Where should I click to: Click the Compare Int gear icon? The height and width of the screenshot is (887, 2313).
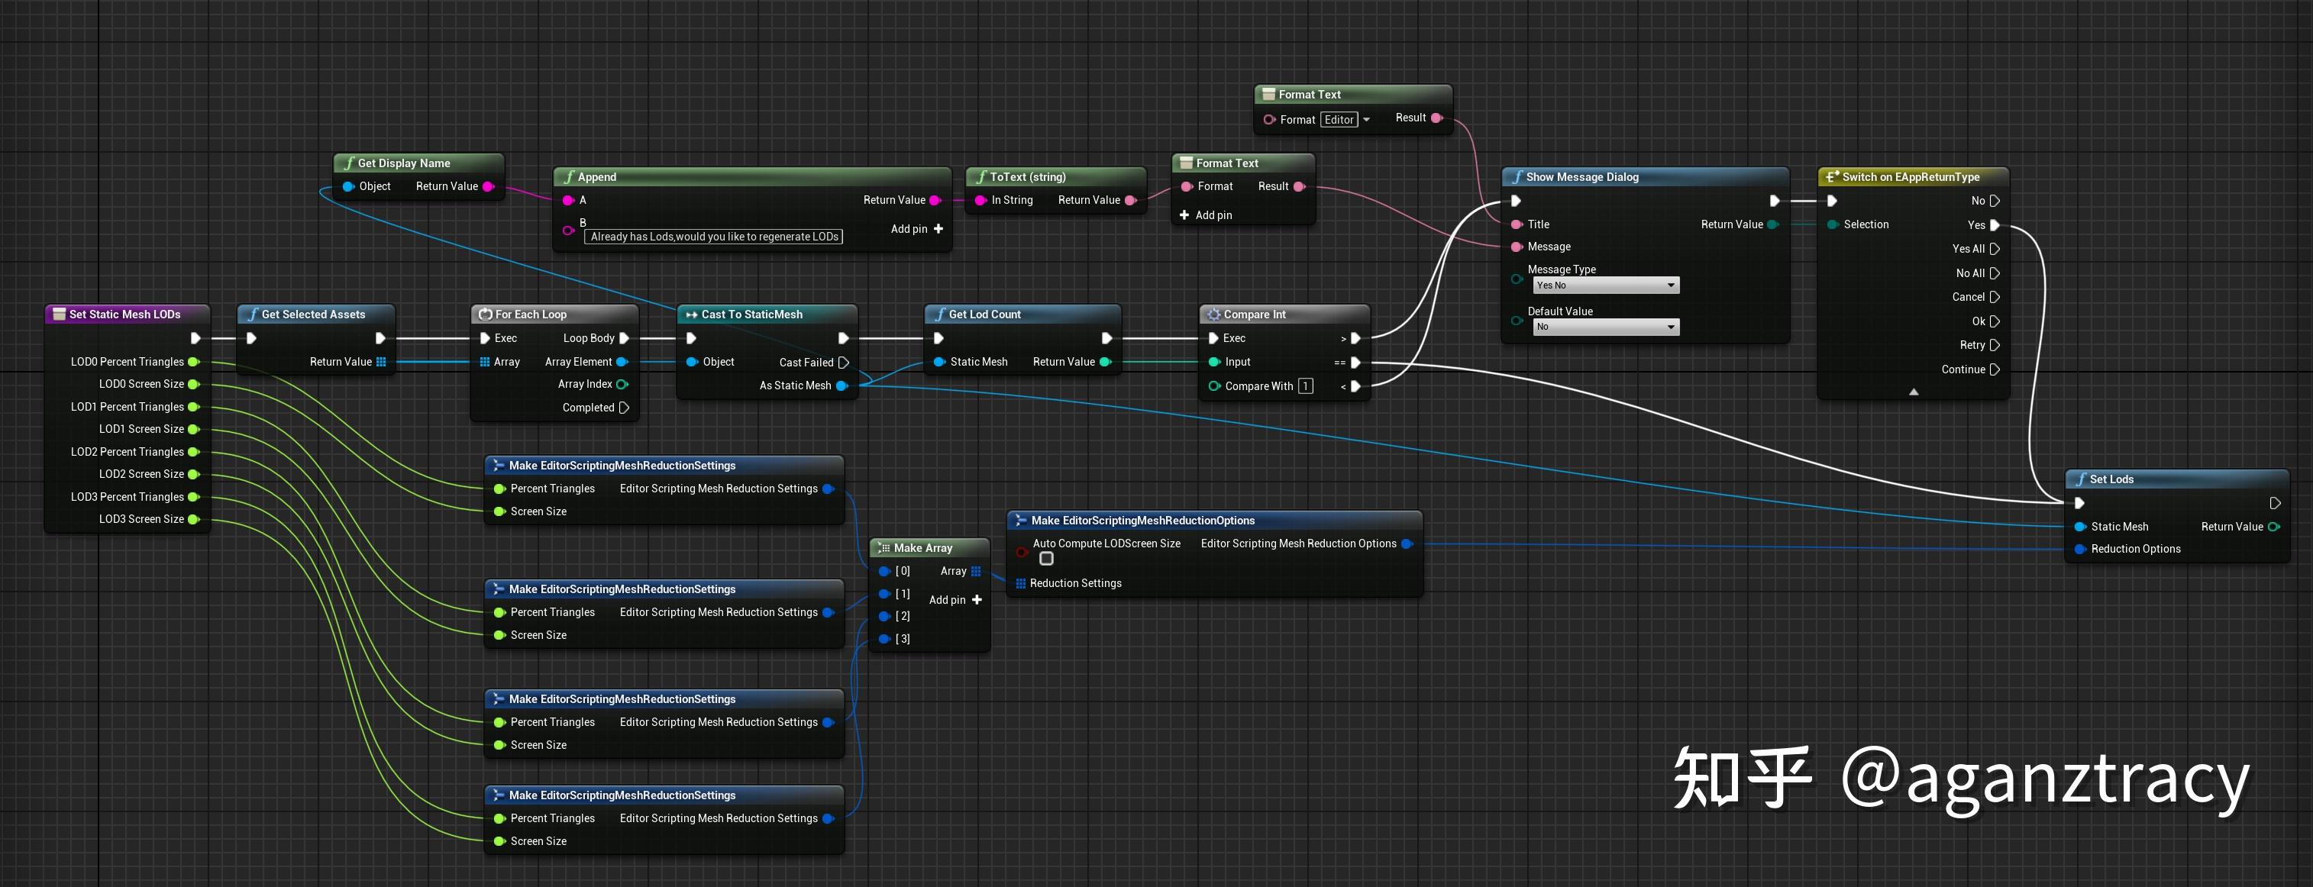coord(1214,314)
